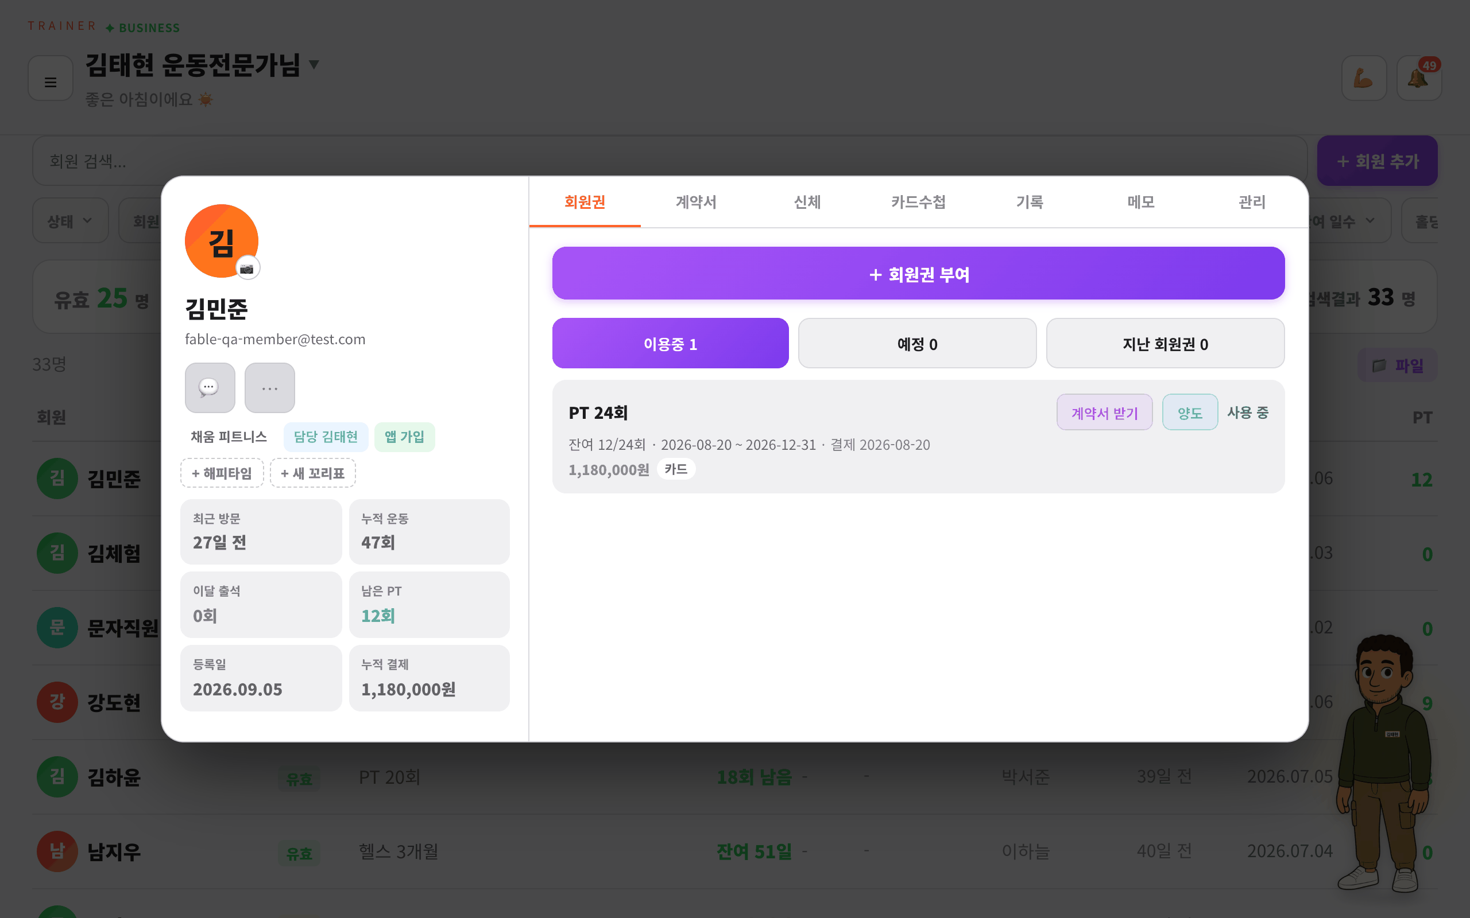1470x918 pixels.
Task: Click 누적 결제 1,180,000원 stat card
Action: [x=429, y=678]
